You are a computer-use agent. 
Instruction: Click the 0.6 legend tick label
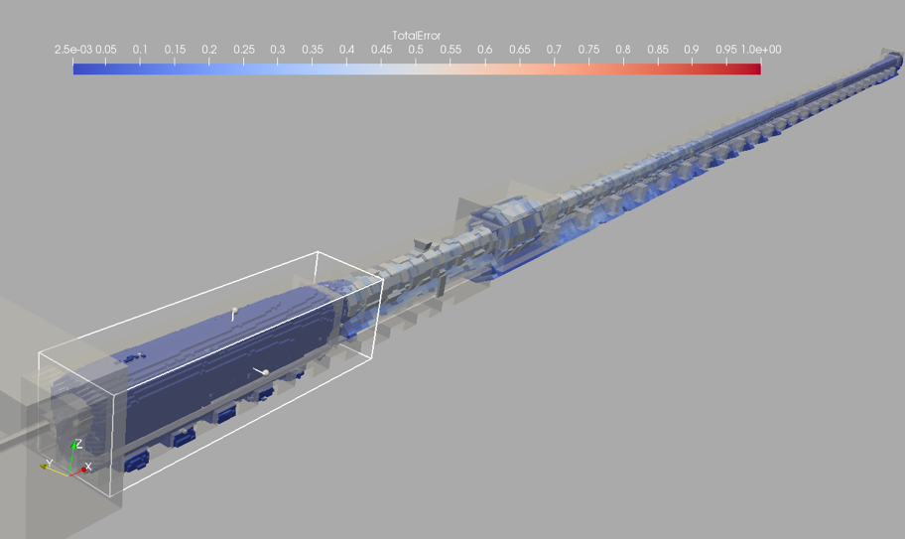pos(485,50)
